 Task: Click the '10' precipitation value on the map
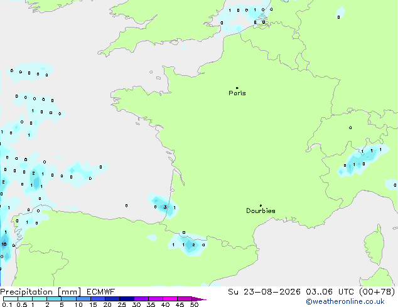coord(4,244)
